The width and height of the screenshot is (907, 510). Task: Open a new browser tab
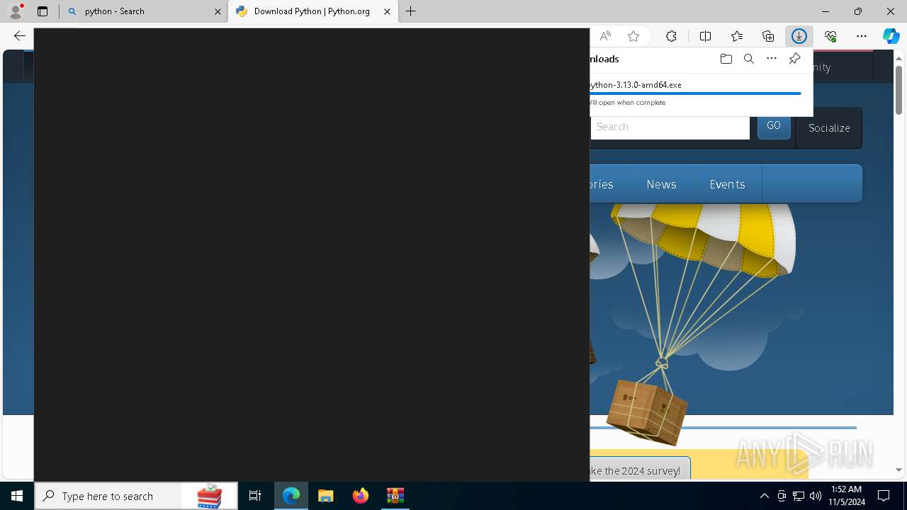tap(411, 11)
